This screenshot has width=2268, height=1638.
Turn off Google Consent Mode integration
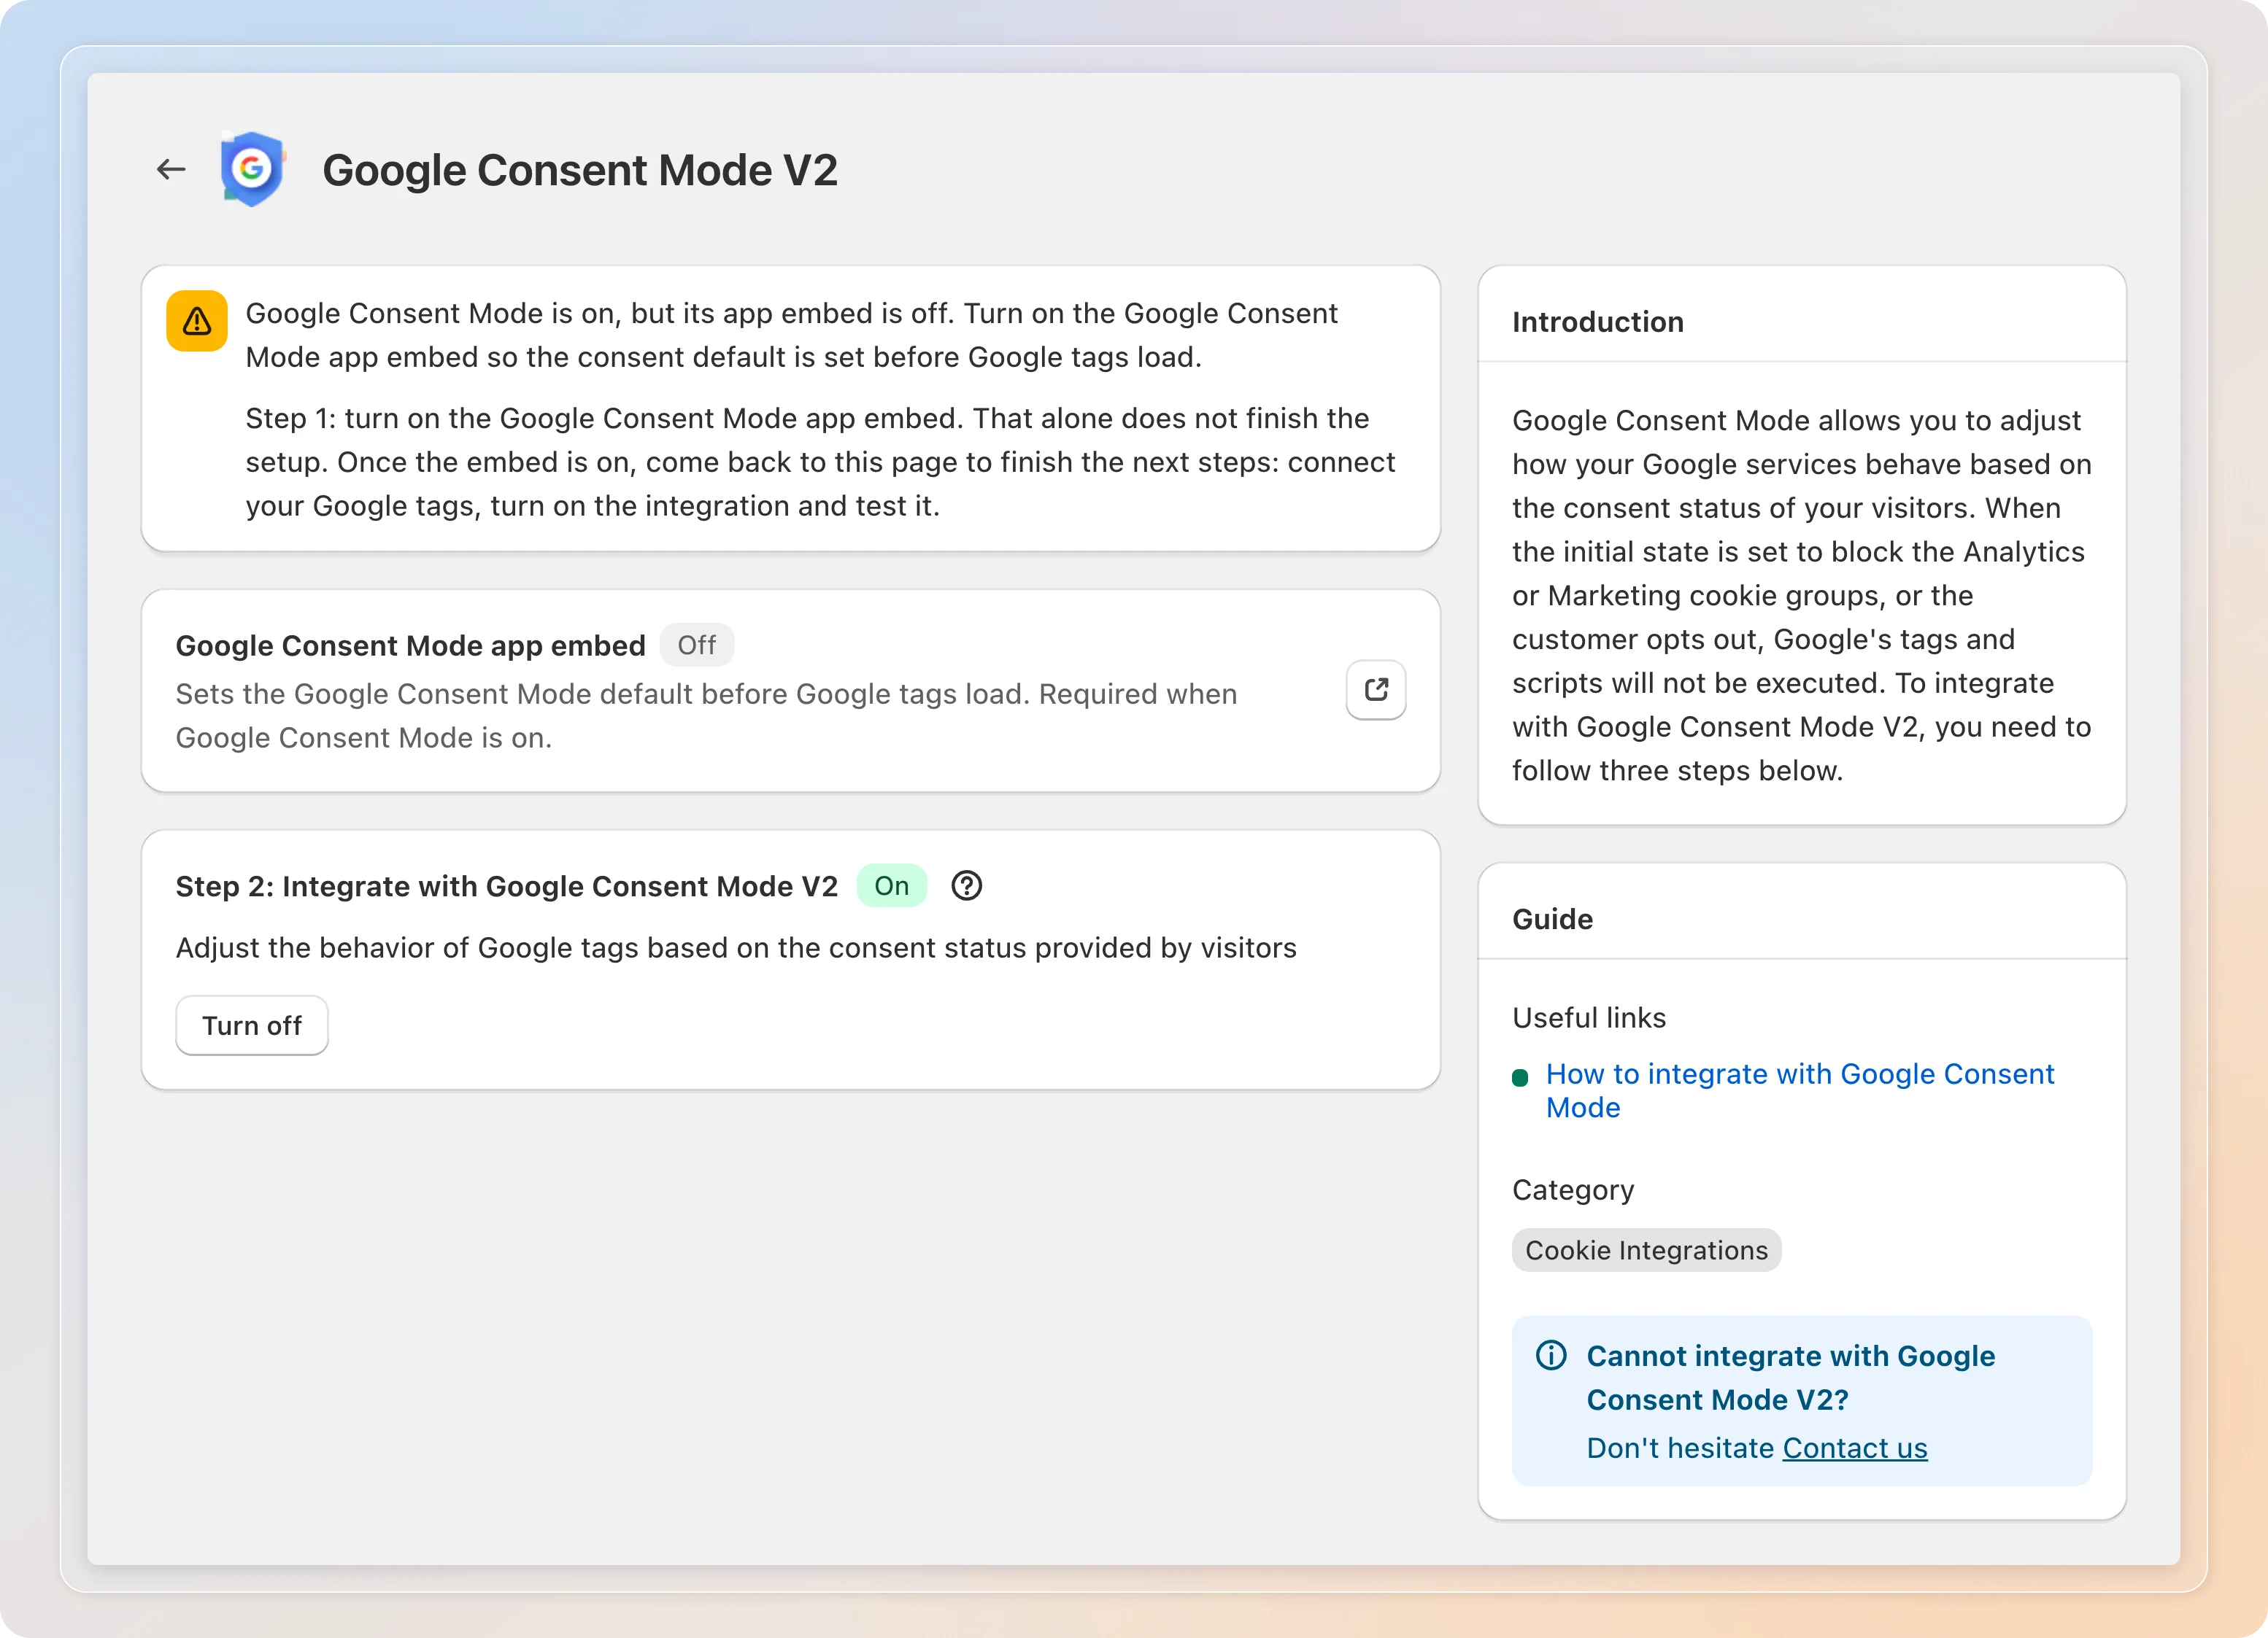[252, 1025]
